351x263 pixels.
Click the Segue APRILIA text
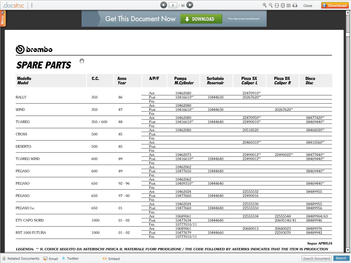click(x=319, y=243)
